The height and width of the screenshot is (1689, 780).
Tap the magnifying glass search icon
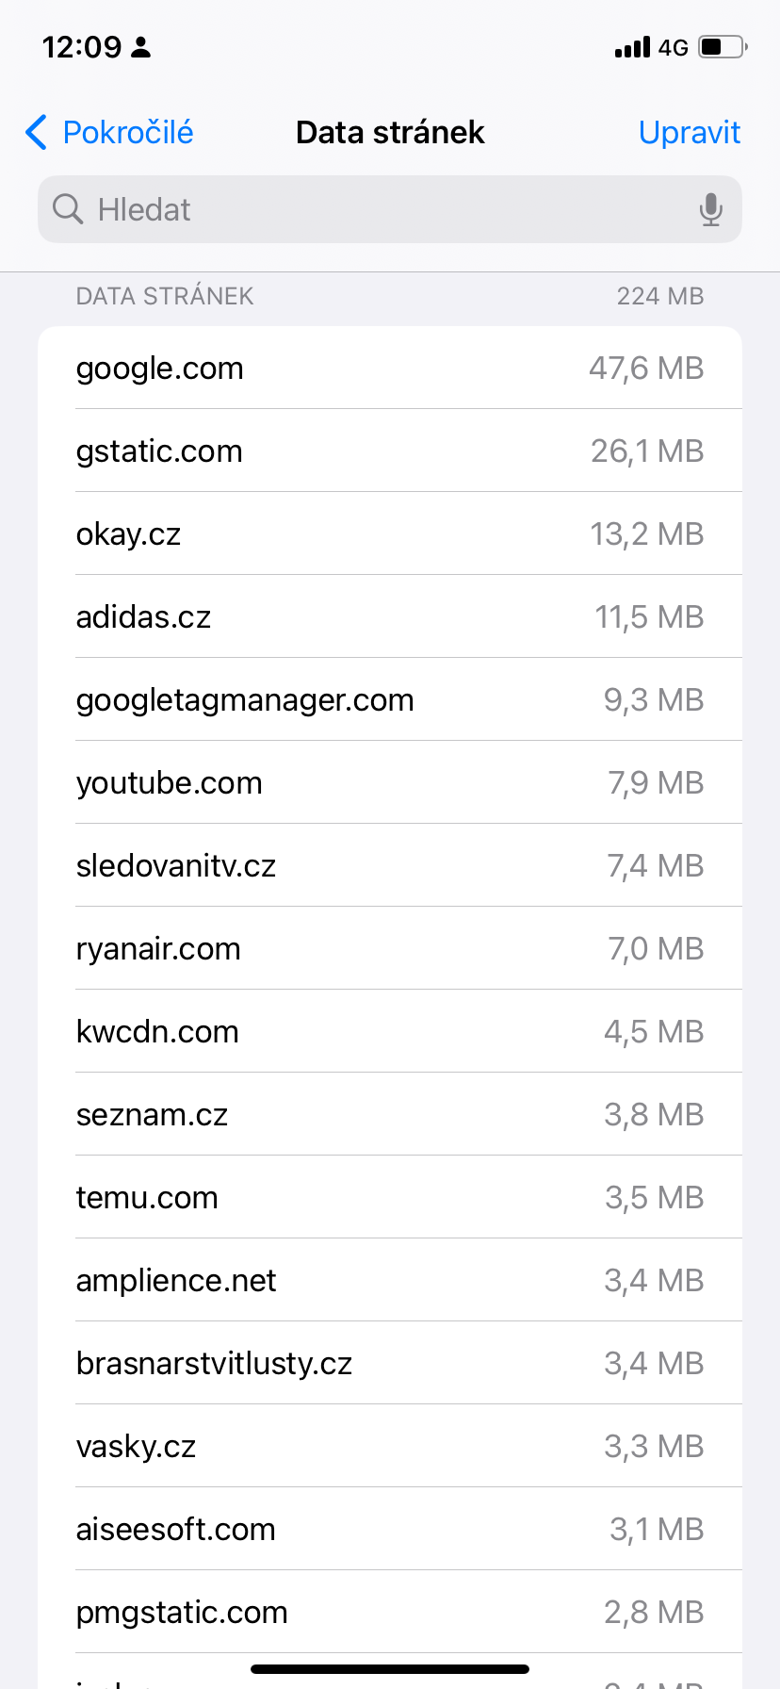(x=68, y=209)
